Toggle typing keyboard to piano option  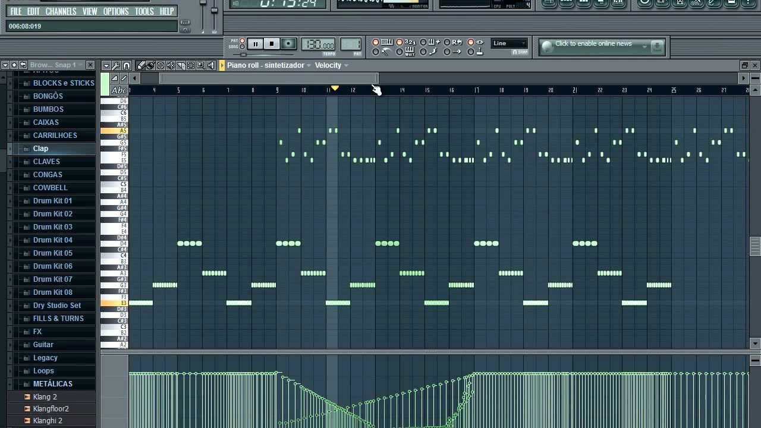[376, 42]
